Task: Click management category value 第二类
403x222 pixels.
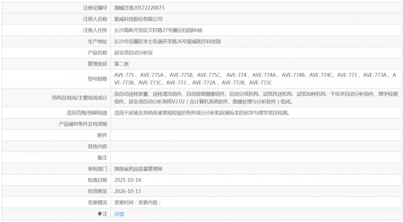Action: tap(121, 64)
